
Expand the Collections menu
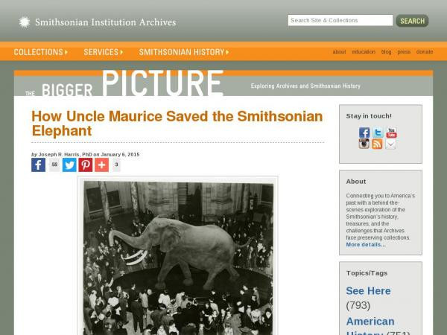point(41,52)
